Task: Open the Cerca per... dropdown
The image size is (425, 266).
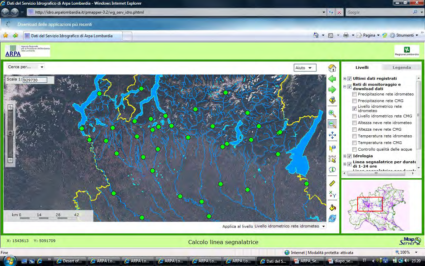Action: (x=26, y=67)
